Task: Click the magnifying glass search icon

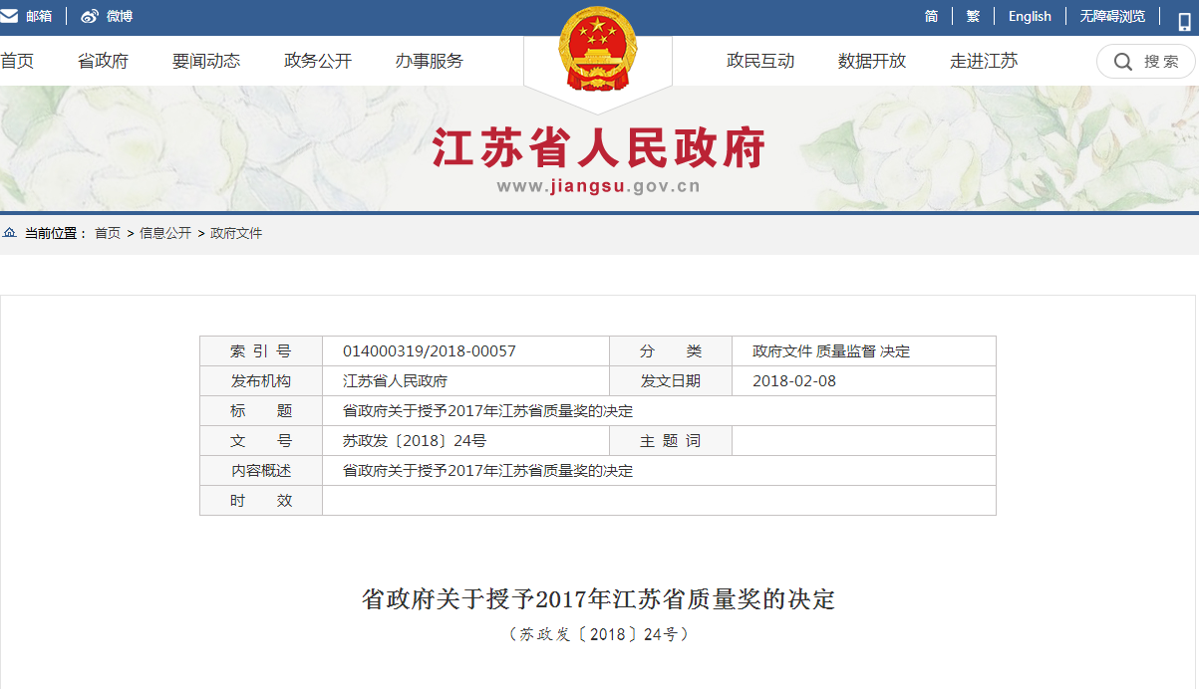Action: [1122, 62]
